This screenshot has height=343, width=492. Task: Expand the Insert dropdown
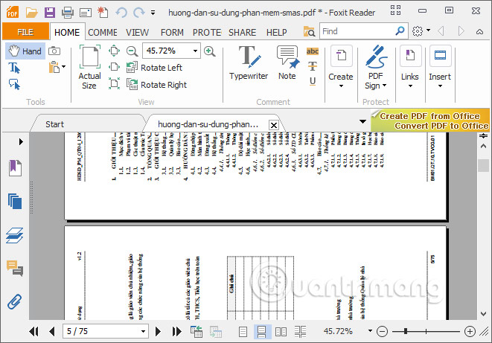point(440,86)
